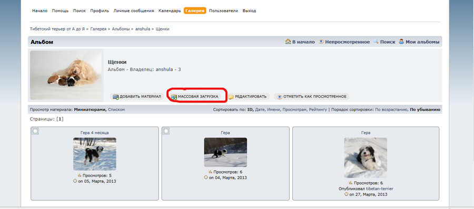Click the Добавить материал button
474x209 pixels.
point(137,97)
